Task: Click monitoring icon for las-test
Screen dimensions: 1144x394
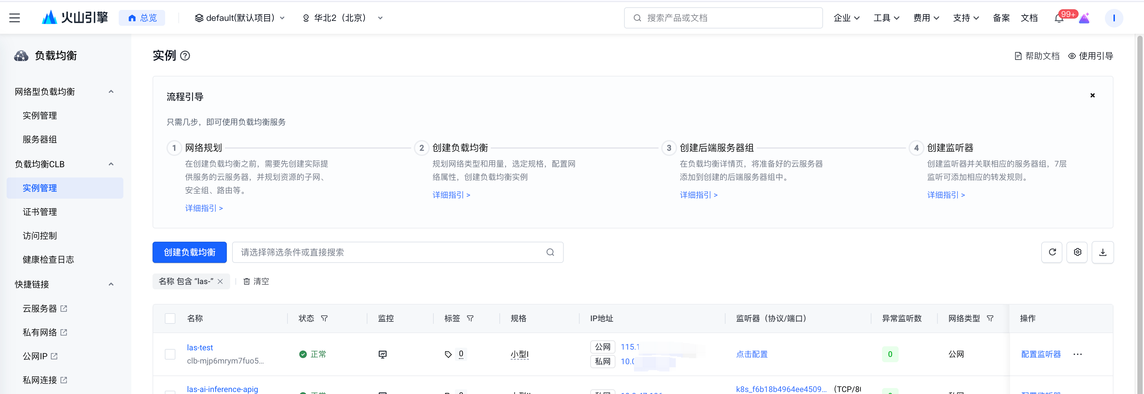Action: pyautogui.click(x=382, y=354)
